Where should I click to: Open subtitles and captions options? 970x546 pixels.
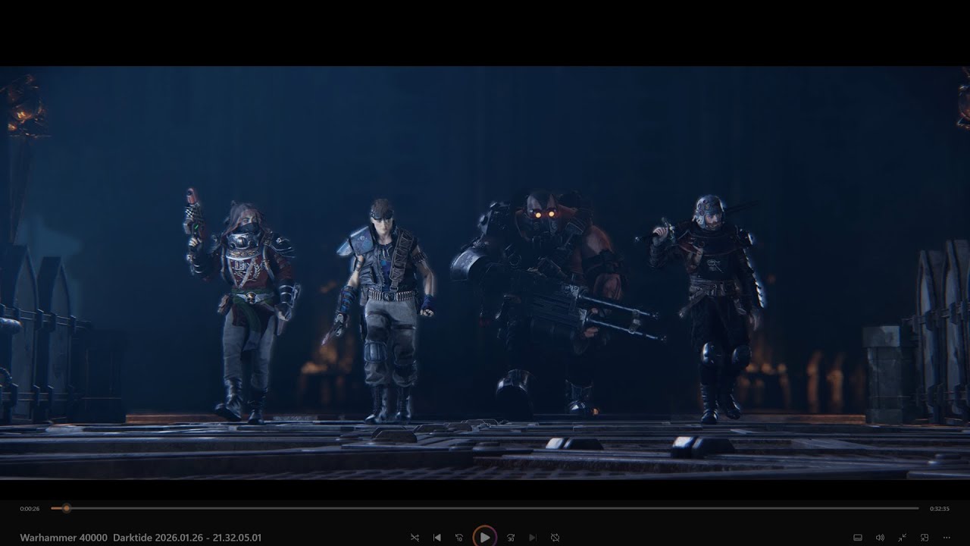click(857, 538)
